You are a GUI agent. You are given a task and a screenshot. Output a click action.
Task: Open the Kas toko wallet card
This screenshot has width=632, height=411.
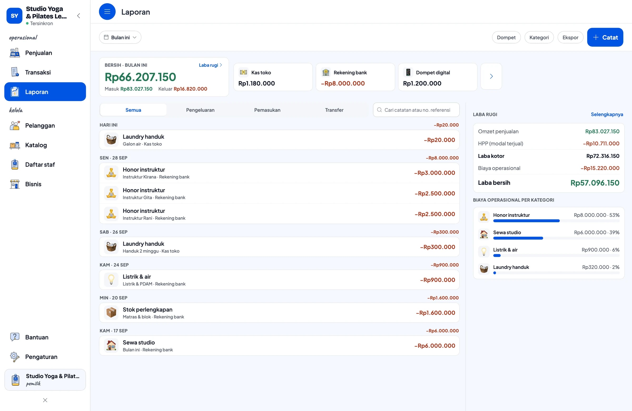pos(273,77)
